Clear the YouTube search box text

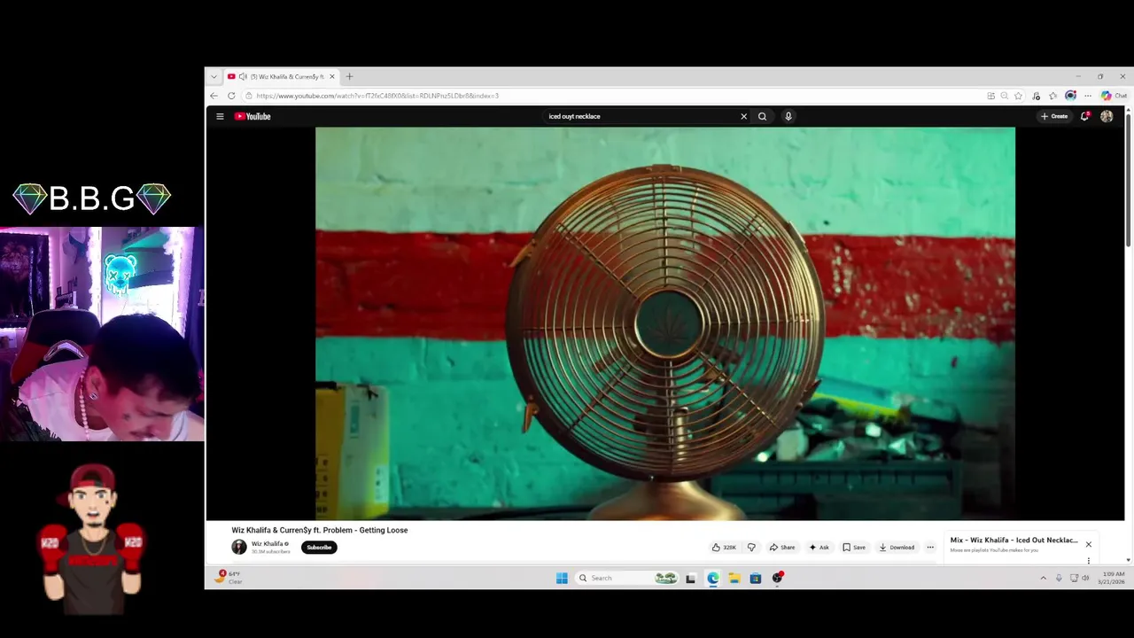click(743, 116)
